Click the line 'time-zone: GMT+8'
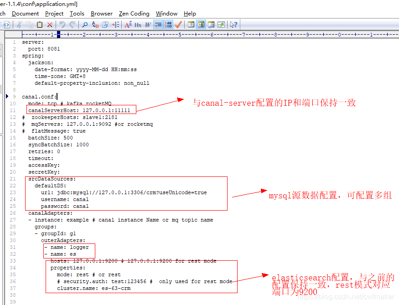 [x=60, y=76]
